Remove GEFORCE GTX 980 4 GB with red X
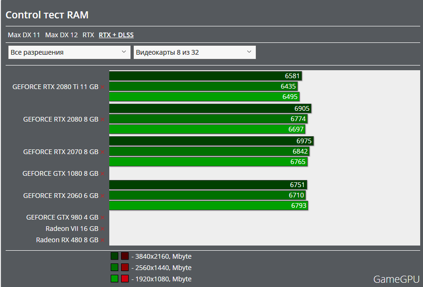 click(103, 218)
